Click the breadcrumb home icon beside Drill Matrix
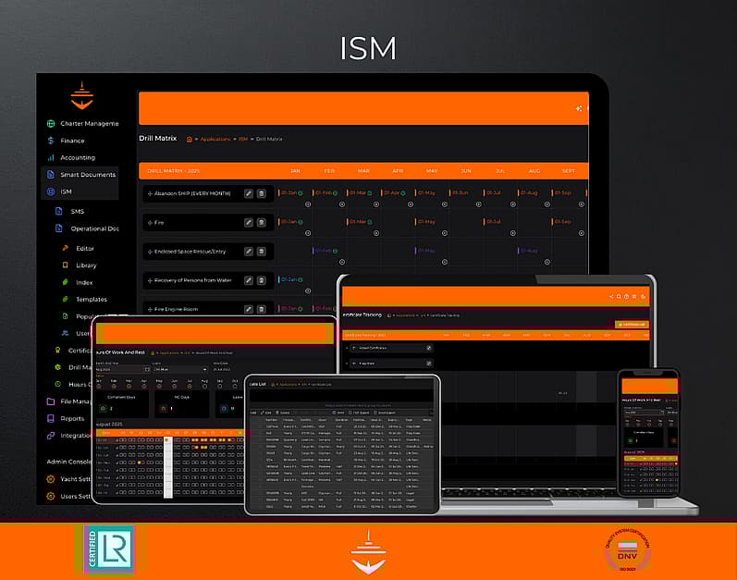 click(x=190, y=139)
